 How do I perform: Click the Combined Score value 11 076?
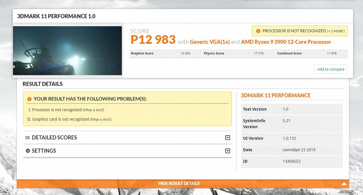point(332,53)
